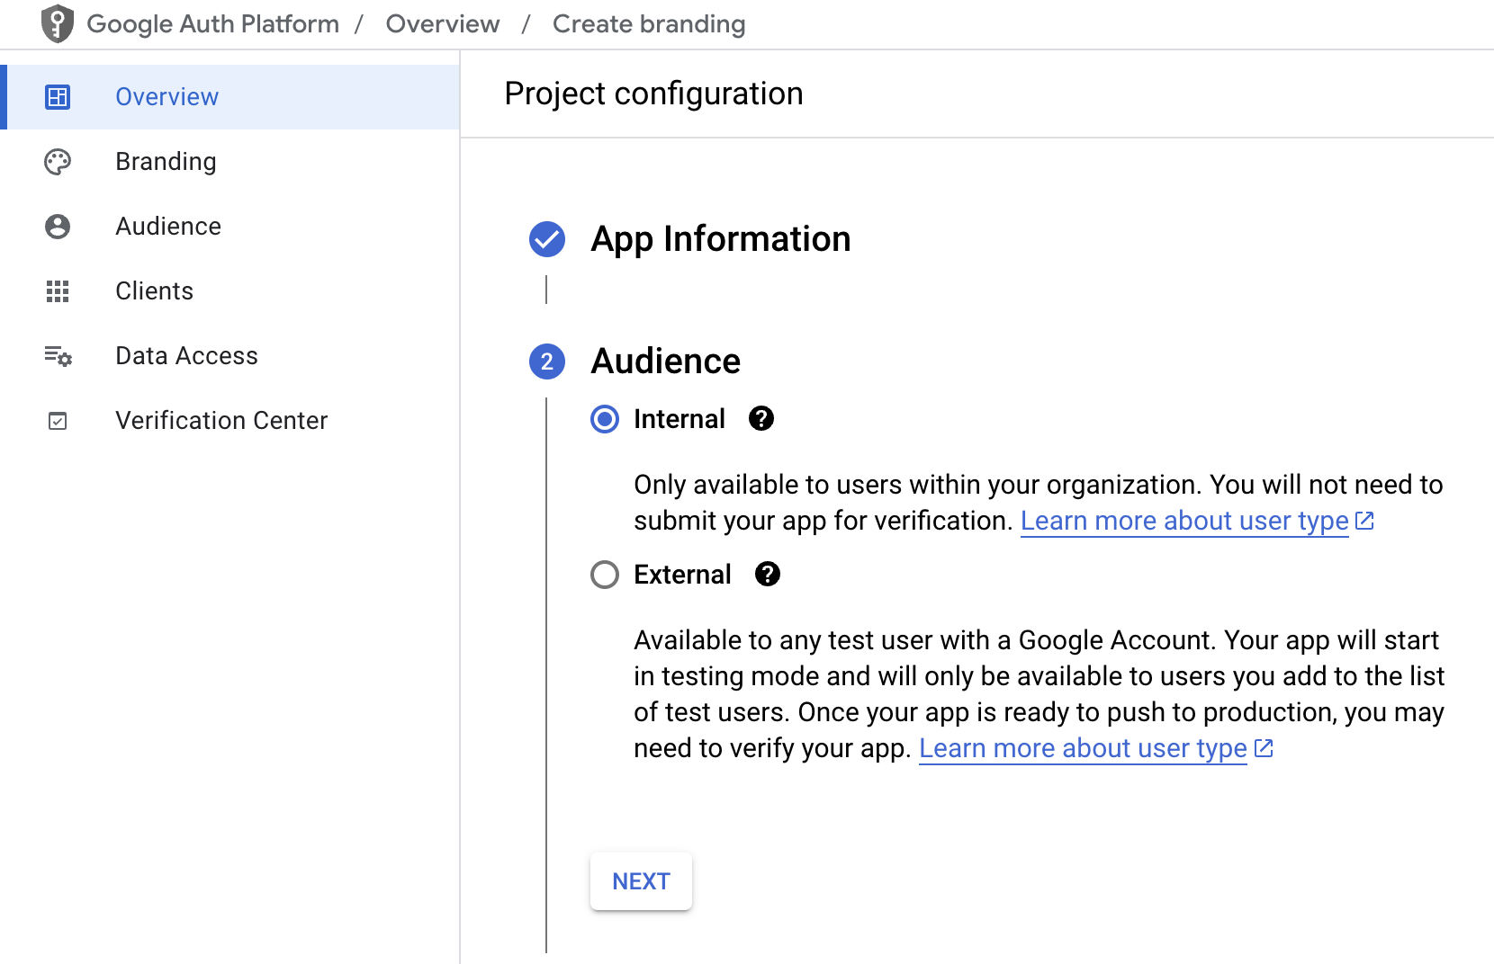Screen dimensions: 1494x964
Task: Select the Internal audience radio button
Action: [605, 419]
